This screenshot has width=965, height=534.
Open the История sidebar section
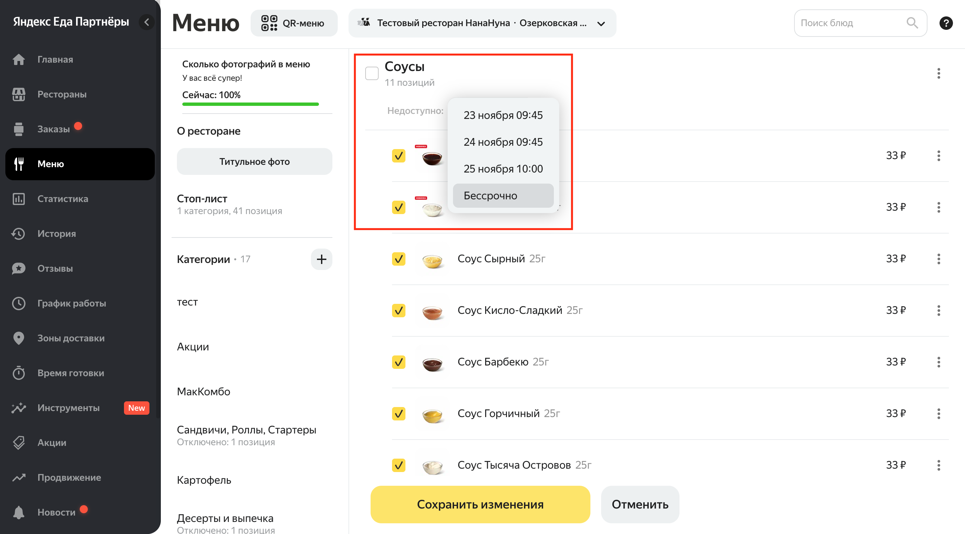click(80, 234)
